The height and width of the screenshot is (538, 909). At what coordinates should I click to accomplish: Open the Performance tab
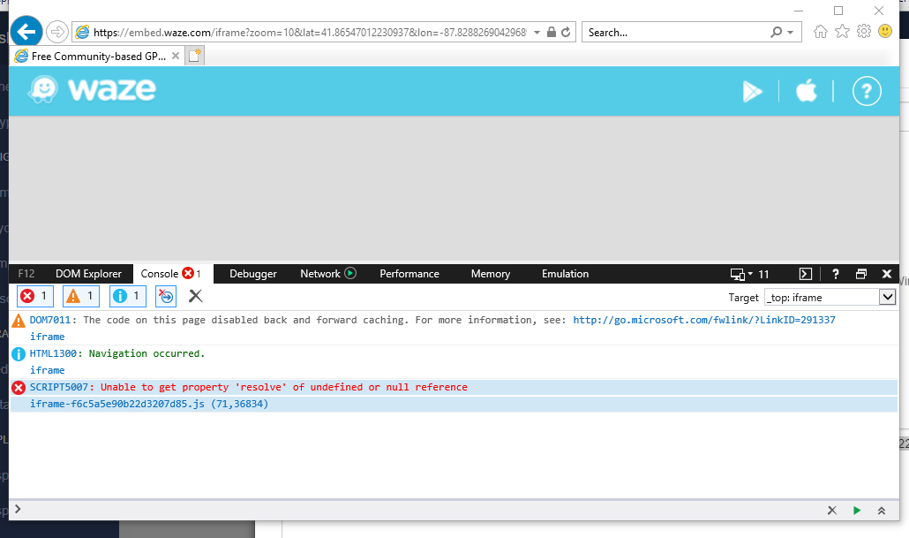click(x=409, y=274)
